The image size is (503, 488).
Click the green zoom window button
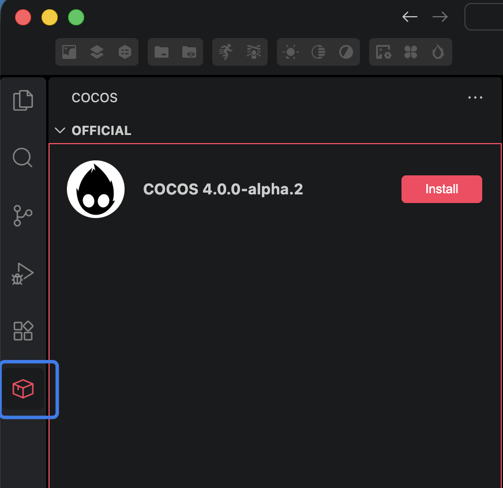click(x=76, y=17)
